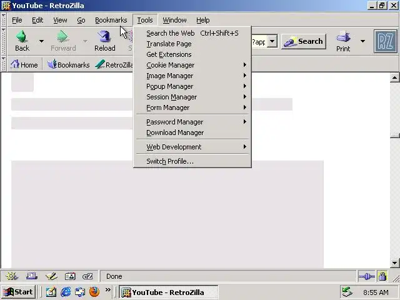Open the View menu

(60, 20)
